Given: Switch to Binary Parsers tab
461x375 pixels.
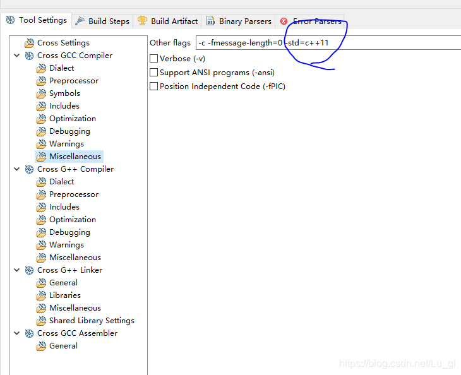Looking at the screenshot, I should click(x=239, y=21).
